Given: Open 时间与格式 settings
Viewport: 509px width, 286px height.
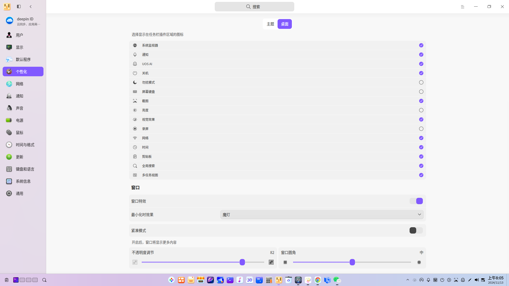Looking at the screenshot, I should click(x=23, y=145).
